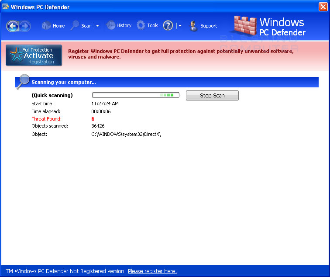Screen dimensions: 330x277
Task: Stop the running scan
Action: [x=212, y=95]
